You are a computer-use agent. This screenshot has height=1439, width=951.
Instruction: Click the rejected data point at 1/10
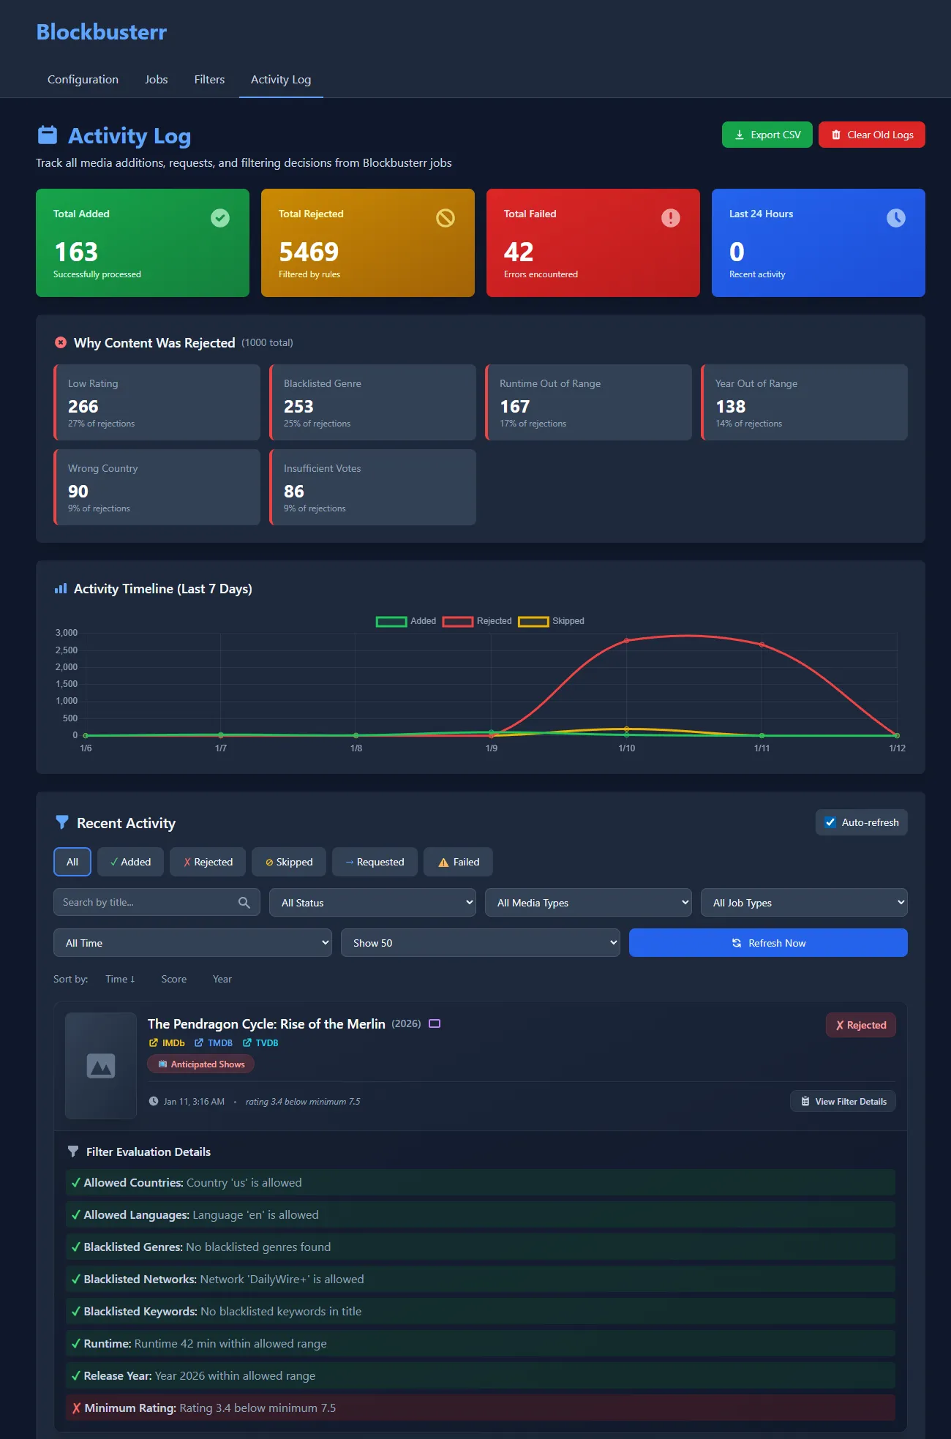[627, 641]
